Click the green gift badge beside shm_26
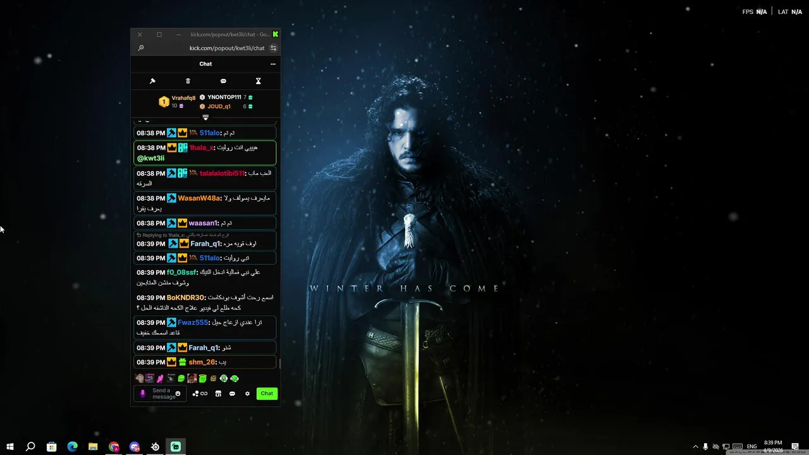The height and width of the screenshot is (455, 809). [x=182, y=362]
